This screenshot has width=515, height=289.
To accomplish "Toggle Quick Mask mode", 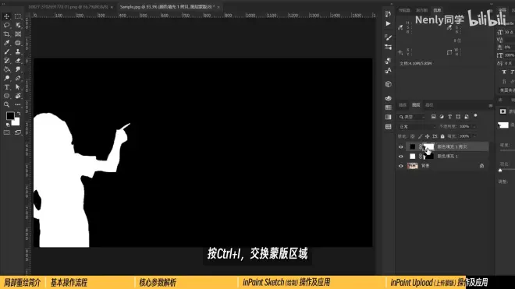I will point(6,132).
